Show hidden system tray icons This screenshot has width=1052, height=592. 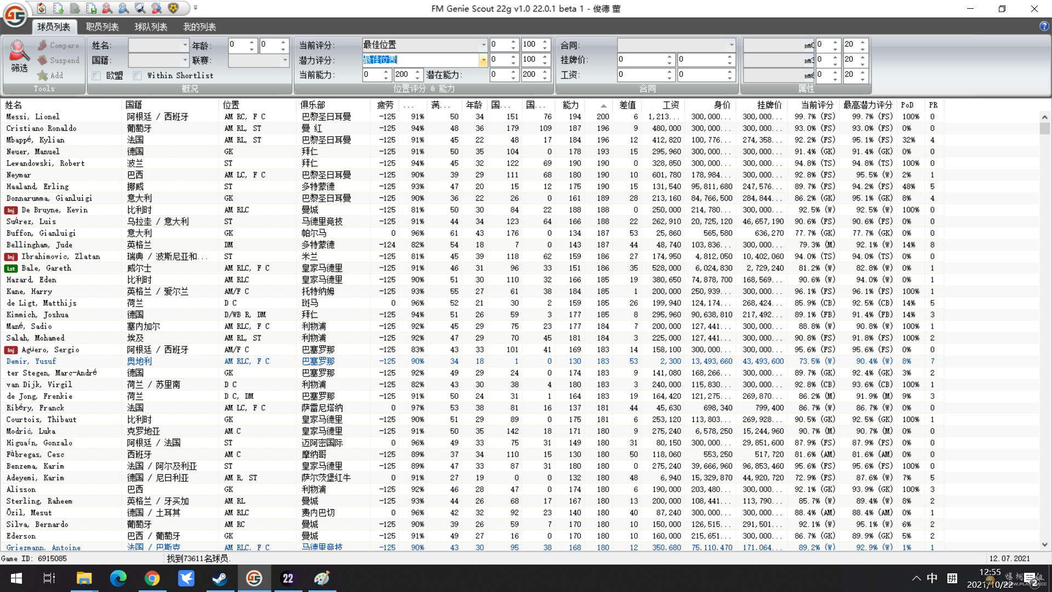[x=916, y=578]
